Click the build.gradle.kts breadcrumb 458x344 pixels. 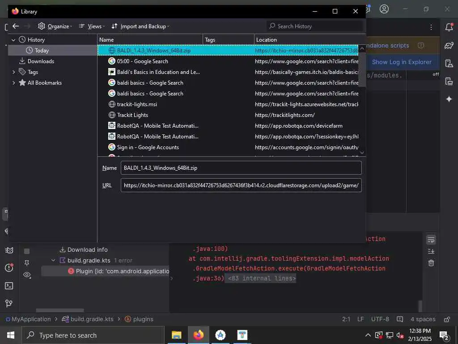88,319
